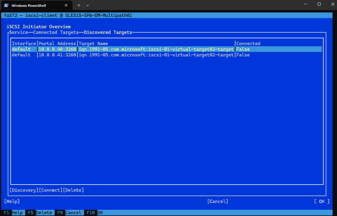Click F9 Cancel in the function key bar

(x=69, y=212)
